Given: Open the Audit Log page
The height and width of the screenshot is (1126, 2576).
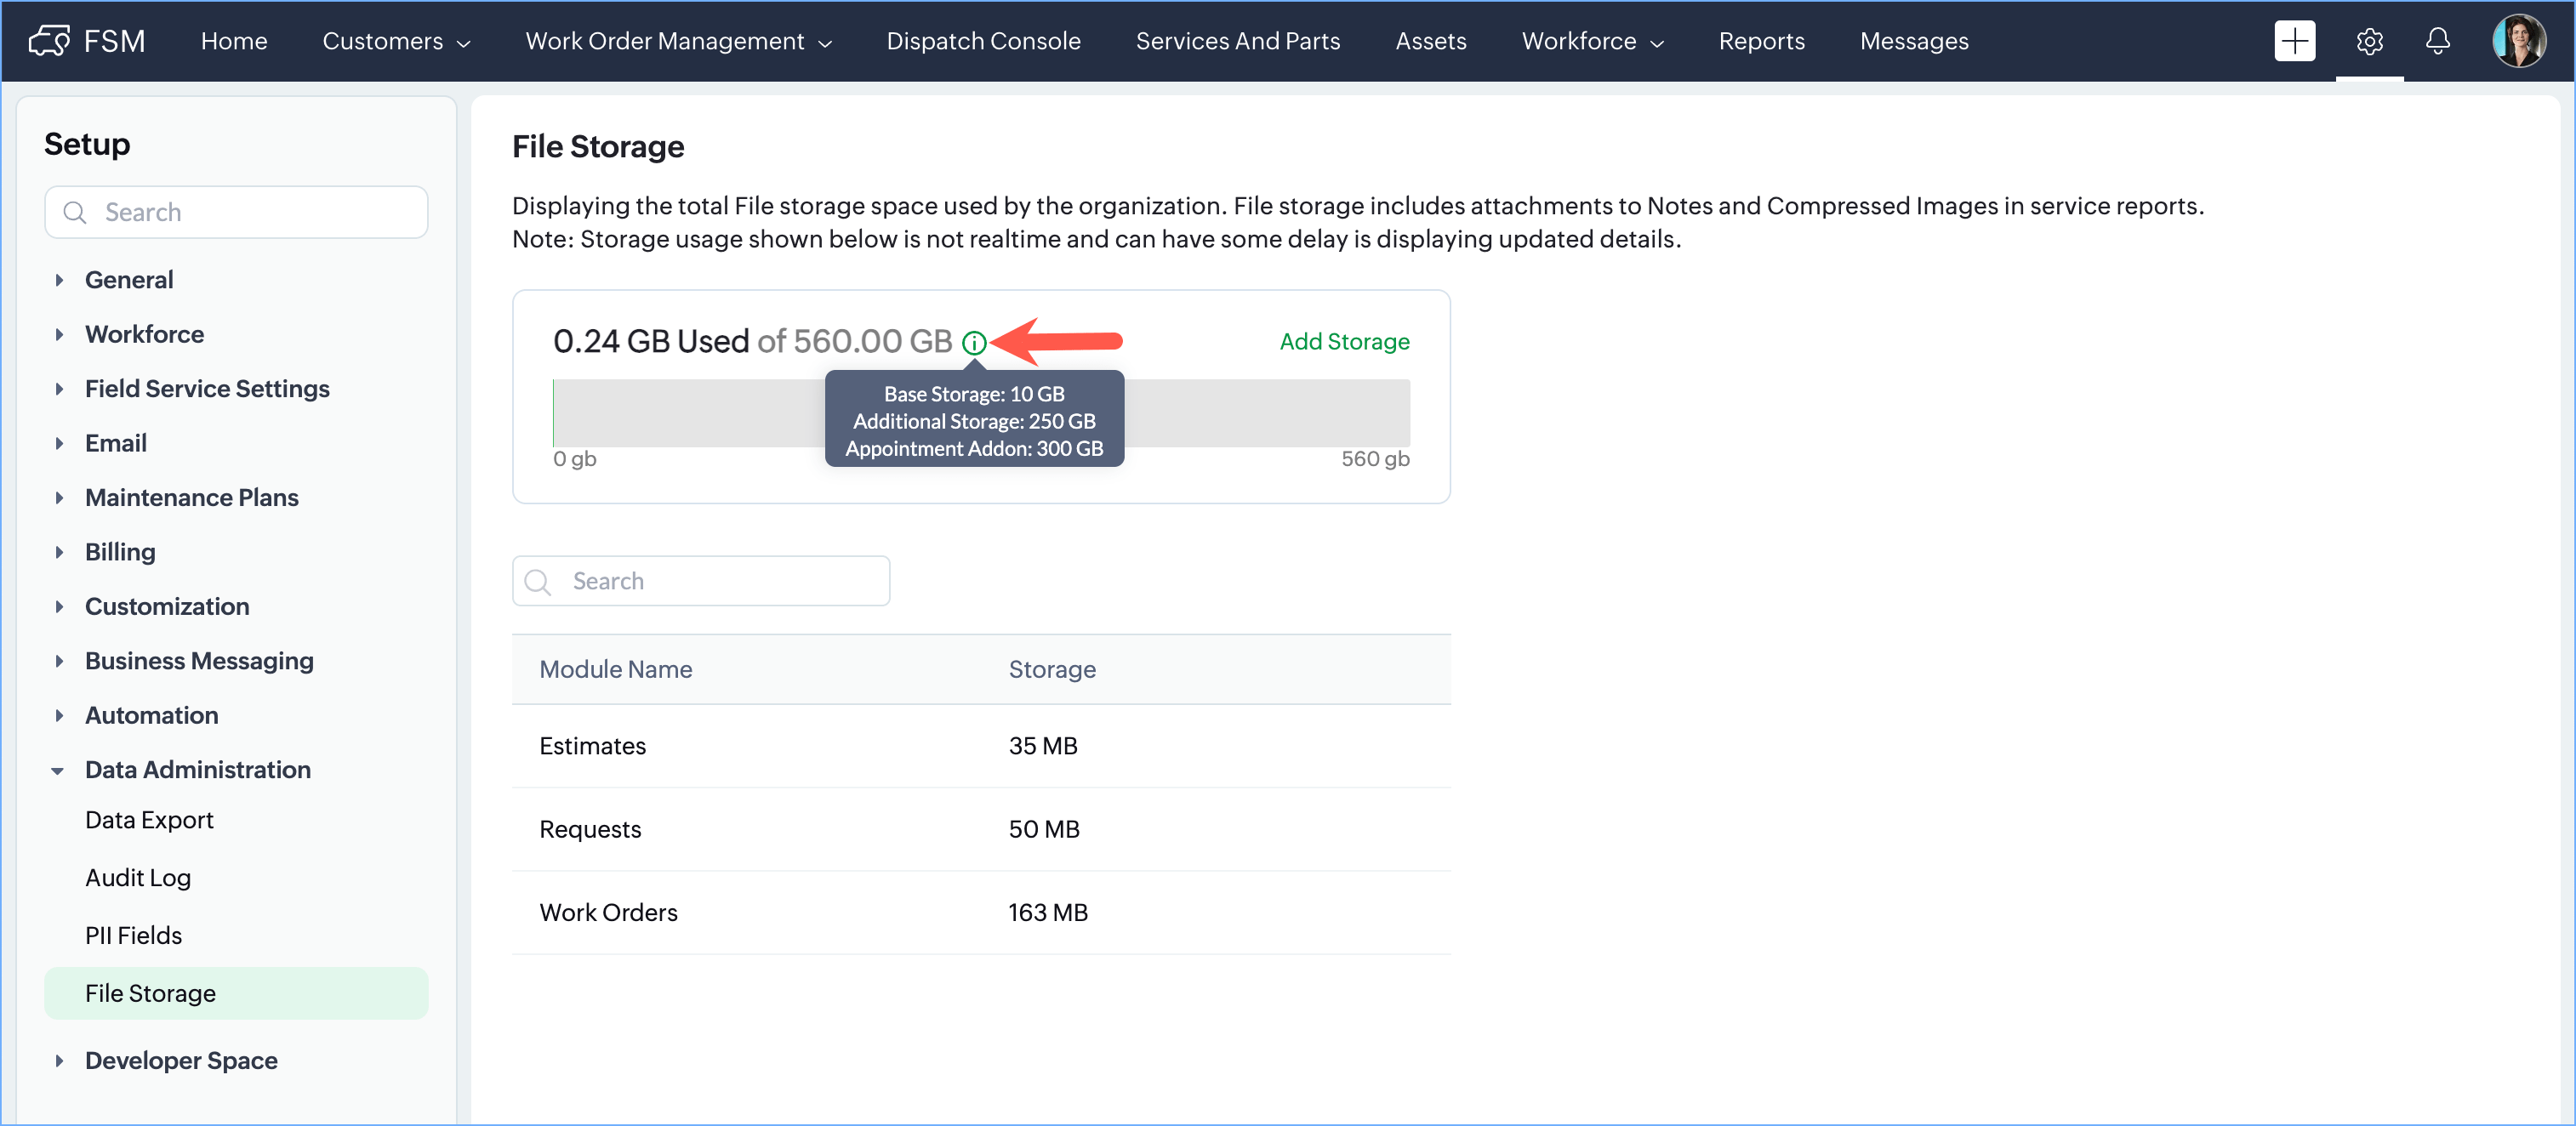Looking at the screenshot, I should coord(138,878).
